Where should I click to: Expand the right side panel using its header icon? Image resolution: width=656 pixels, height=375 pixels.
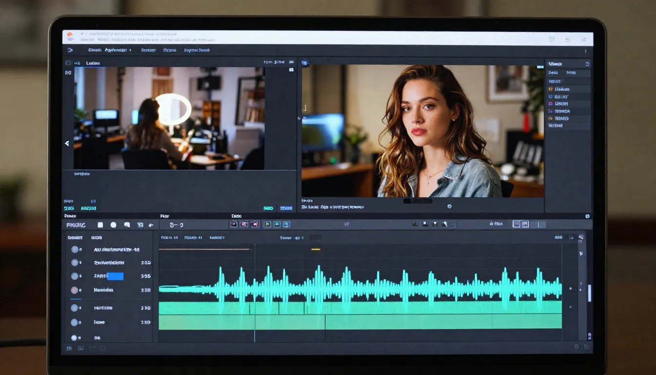tap(587, 64)
